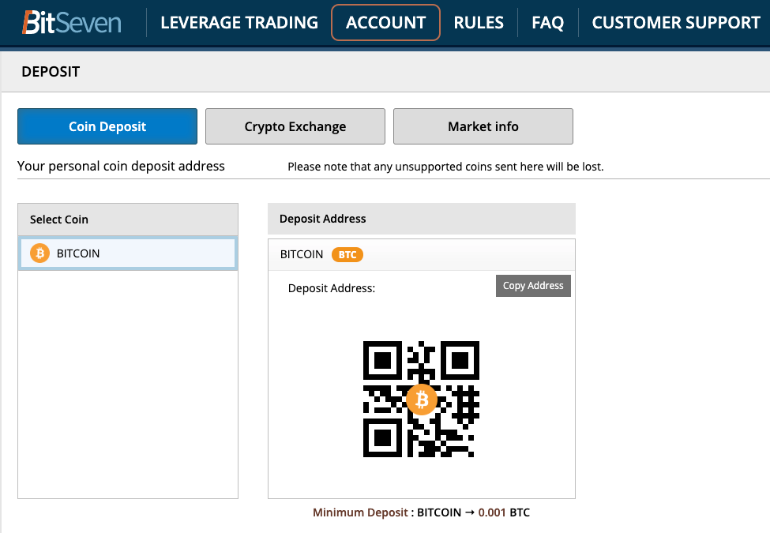Click the Copy Address button

tap(533, 286)
